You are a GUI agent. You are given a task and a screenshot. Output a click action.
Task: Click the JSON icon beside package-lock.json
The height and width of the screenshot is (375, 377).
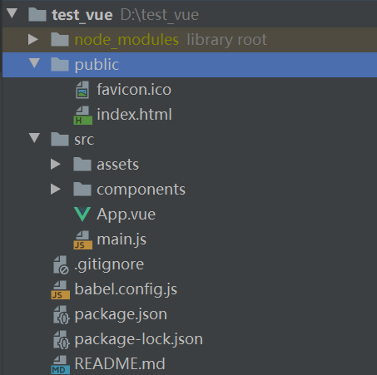(x=61, y=339)
